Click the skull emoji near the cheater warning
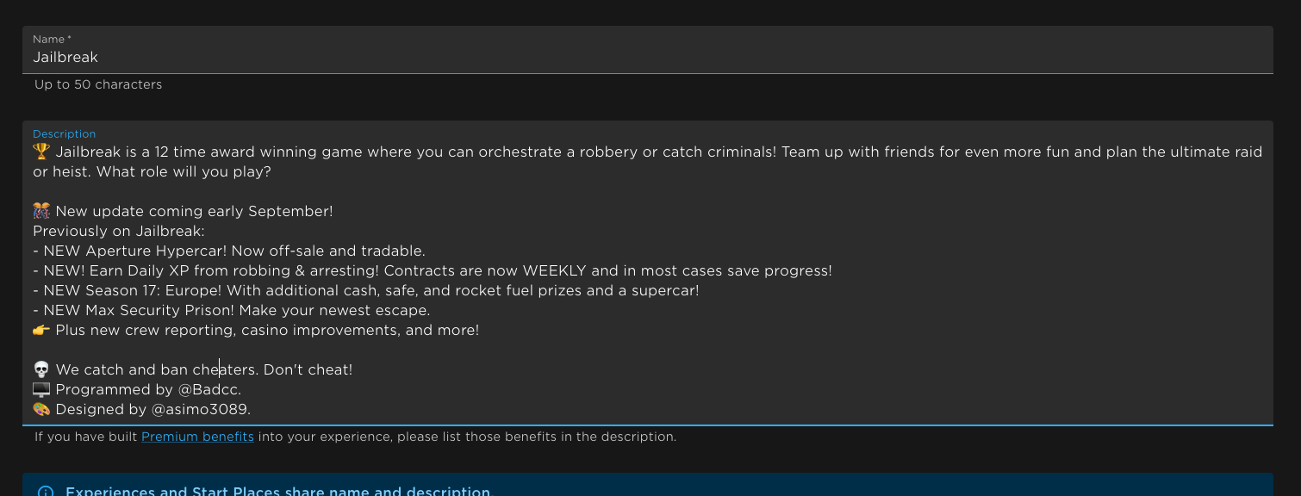Viewport: 1301px width, 496px height. [40, 369]
